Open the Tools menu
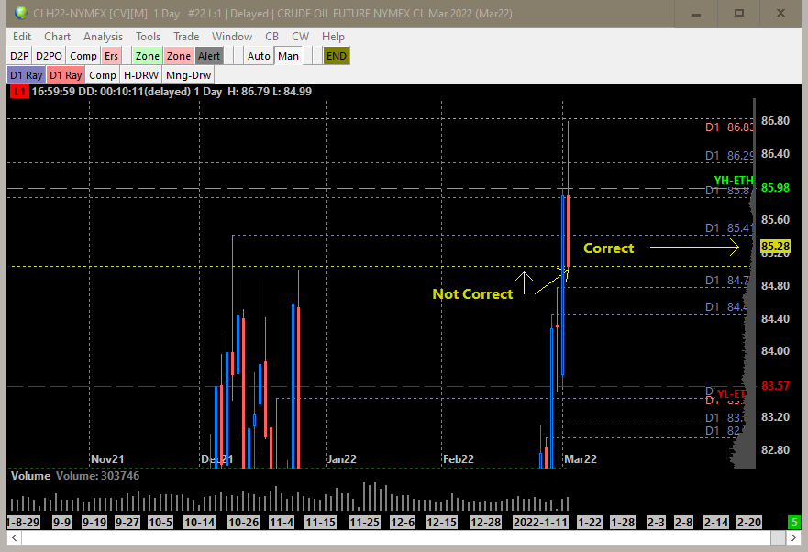Image resolution: width=808 pixels, height=552 pixels. 148,37
